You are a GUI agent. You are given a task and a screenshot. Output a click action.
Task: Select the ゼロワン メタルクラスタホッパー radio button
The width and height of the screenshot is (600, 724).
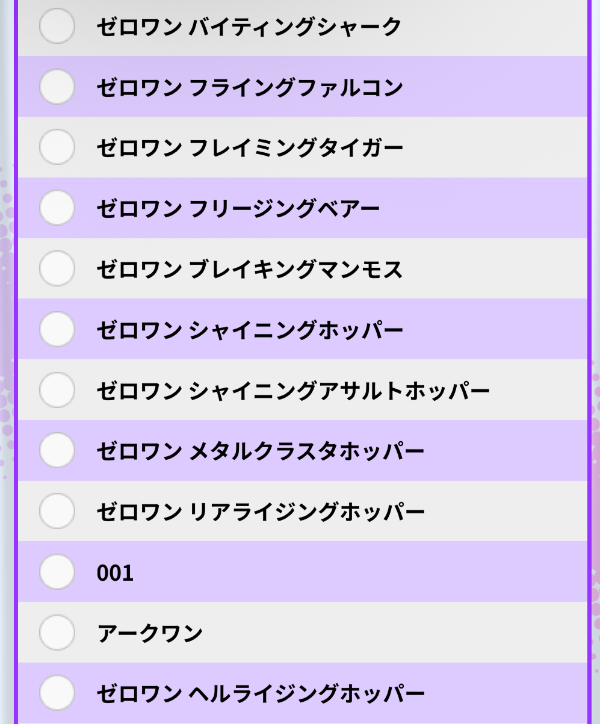(57, 451)
